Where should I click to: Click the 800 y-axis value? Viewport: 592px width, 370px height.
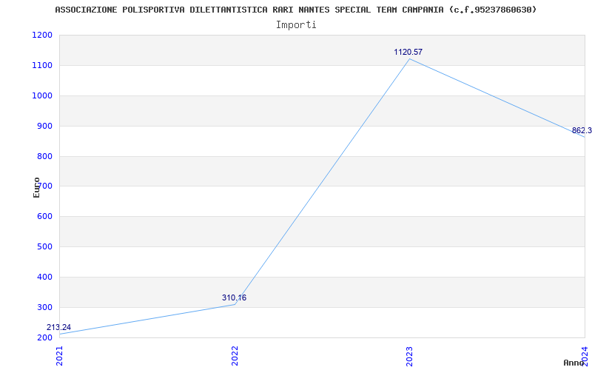point(44,156)
